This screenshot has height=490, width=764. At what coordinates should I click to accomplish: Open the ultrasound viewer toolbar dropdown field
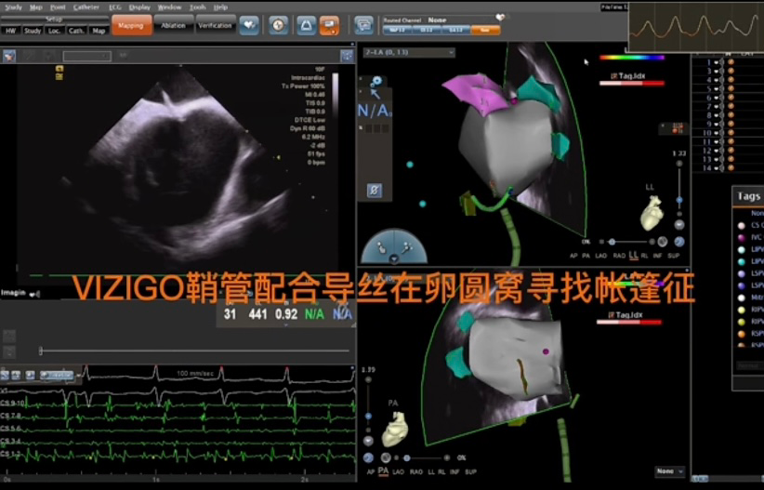(86, 57)
